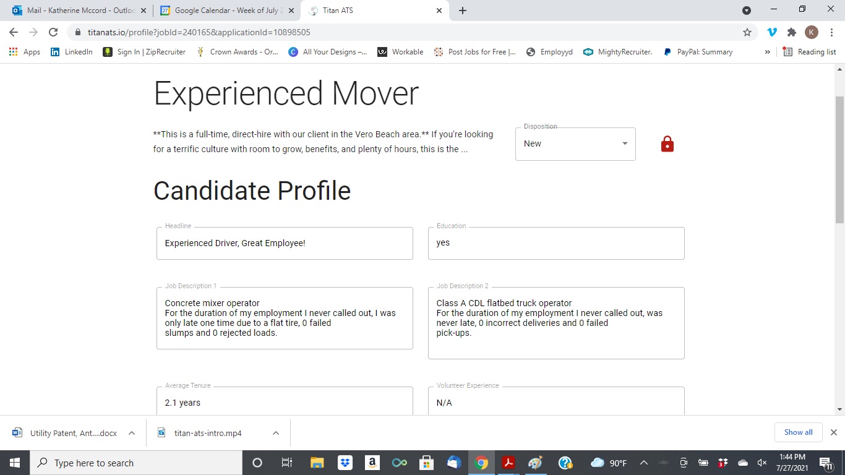Screen dimensions: 845x475
Task: Click the page vertical scrollbar
Action: click(x=839, y=160)
